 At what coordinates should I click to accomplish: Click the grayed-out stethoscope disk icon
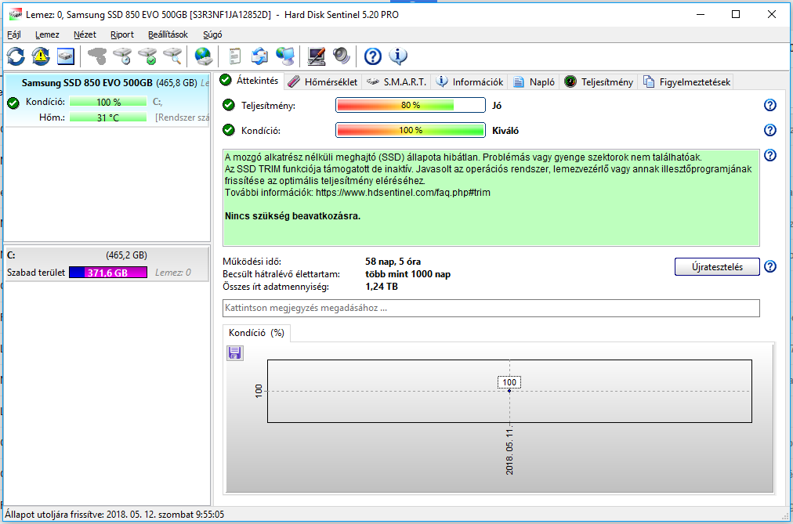click(x=97, y=56)
